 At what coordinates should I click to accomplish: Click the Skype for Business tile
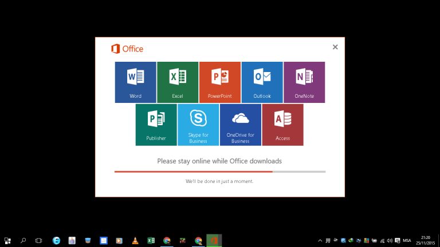click(198, 125)
